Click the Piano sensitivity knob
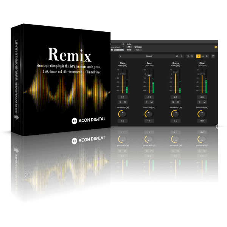Viewport: 227px width, 227px height. (x=123, y=114)
